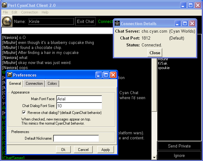Select user spoukie in the user list
The height and width of the screenshot is (161, 203).
(164, 68)
